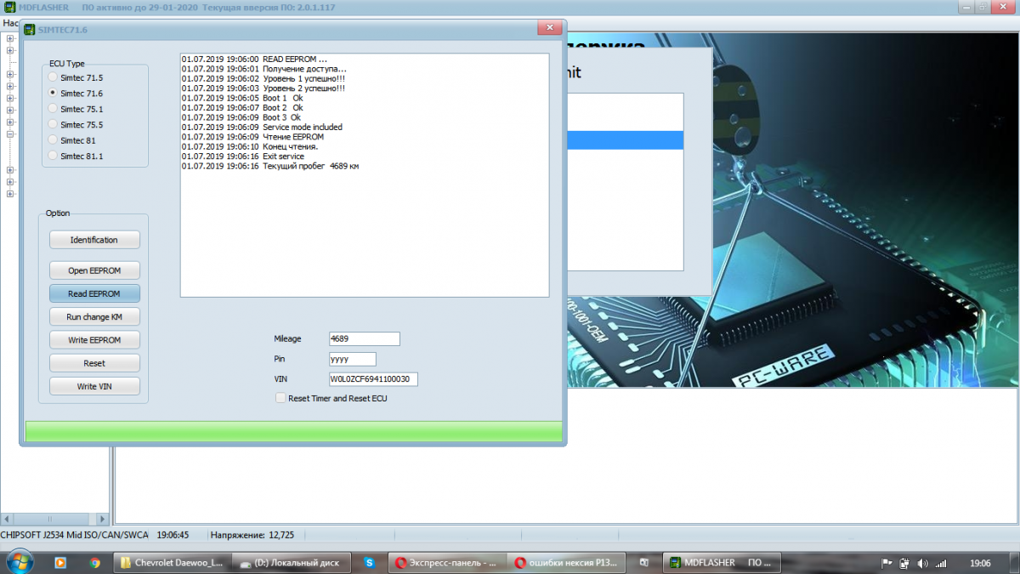1020x574 pixels.
Task: Click status bar time 19:06:45
Action: pos(173,535)
